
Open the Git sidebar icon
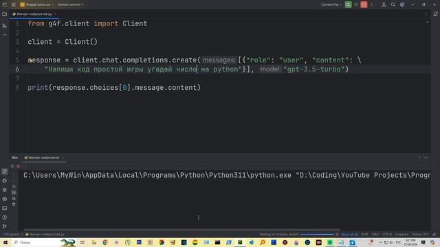click(5, 226)
